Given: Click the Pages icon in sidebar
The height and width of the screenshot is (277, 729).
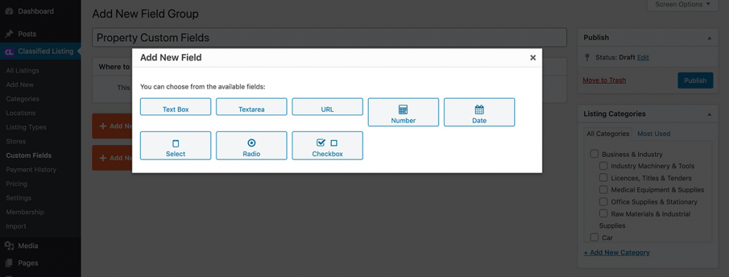Looking at the screenshot, I should pos(9,263).
